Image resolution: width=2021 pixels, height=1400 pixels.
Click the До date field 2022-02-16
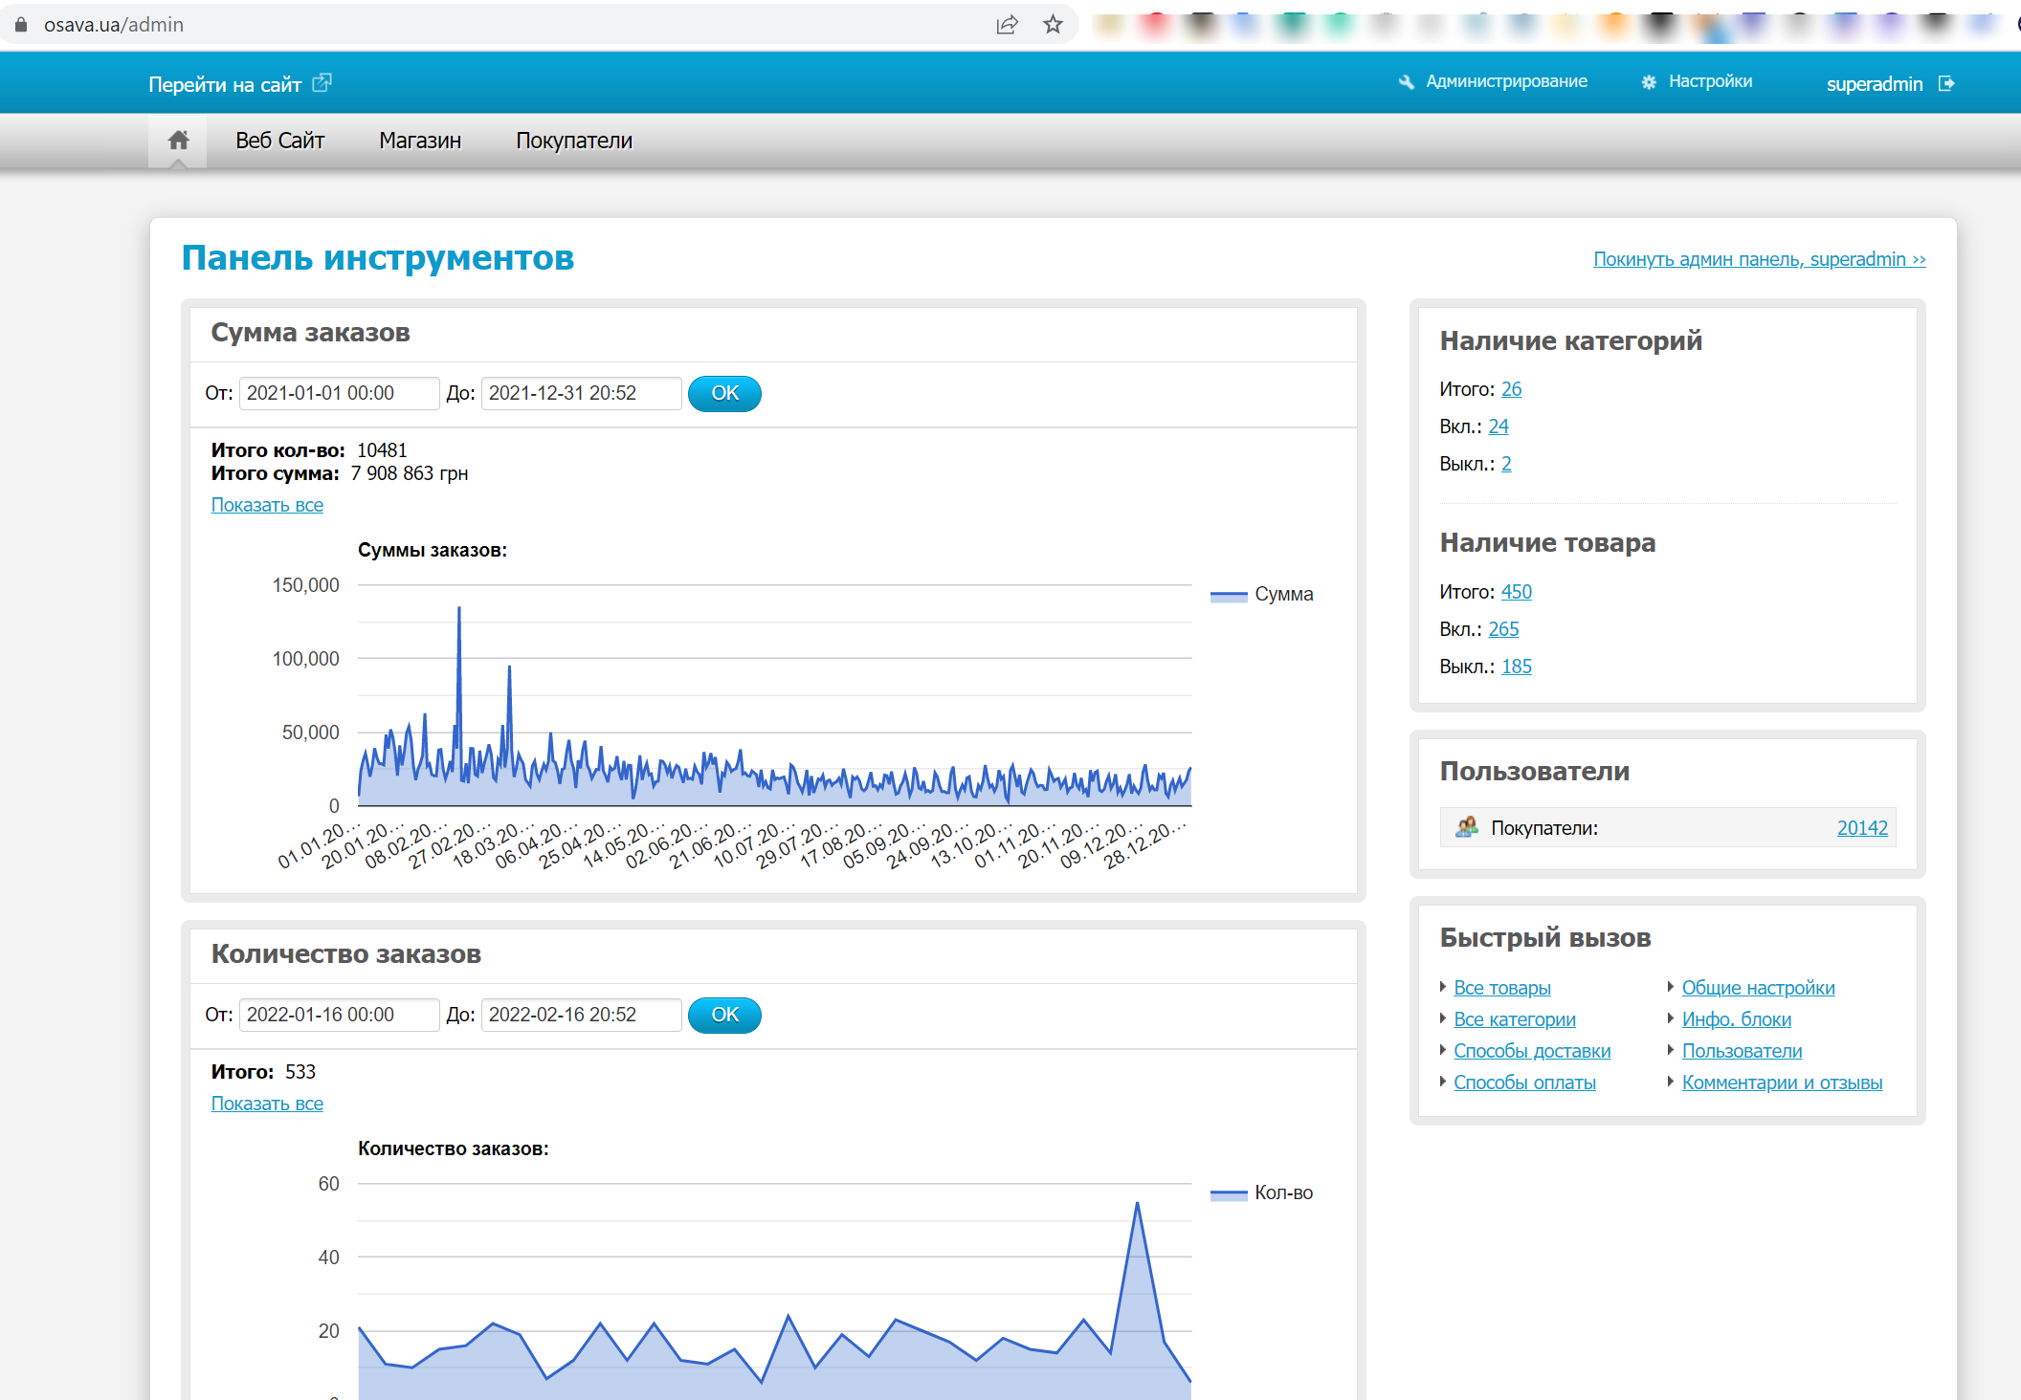(x=581, y=1015)
